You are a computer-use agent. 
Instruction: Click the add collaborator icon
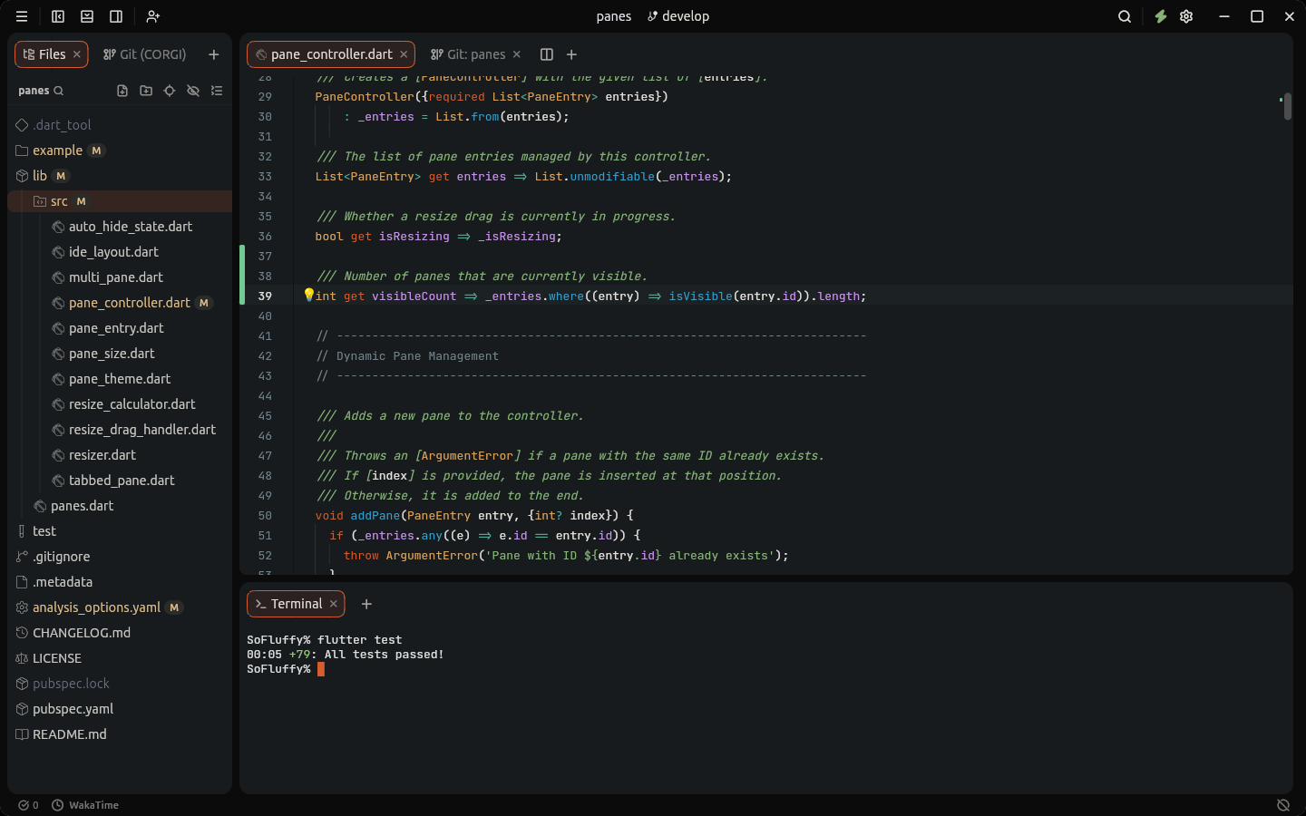[x=153, y=16]
